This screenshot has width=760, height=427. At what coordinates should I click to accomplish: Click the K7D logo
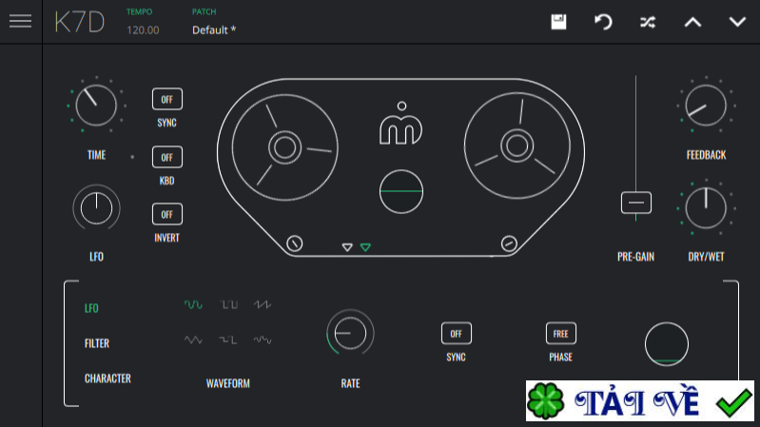tap(80, 22)
